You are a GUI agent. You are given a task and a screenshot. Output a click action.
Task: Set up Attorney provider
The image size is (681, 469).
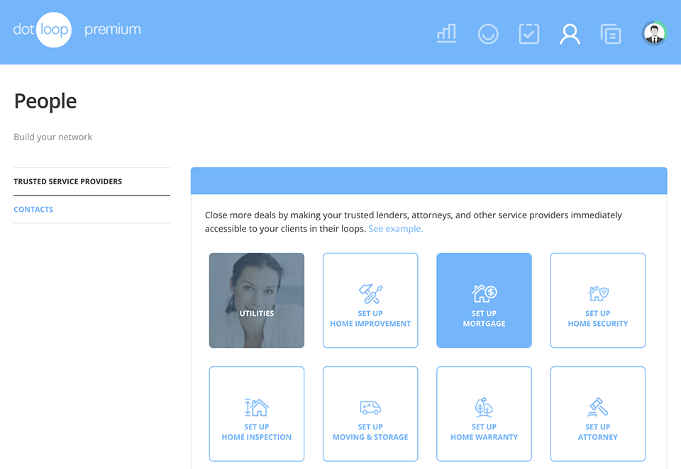pyautogui.click(x=597, y=414)
